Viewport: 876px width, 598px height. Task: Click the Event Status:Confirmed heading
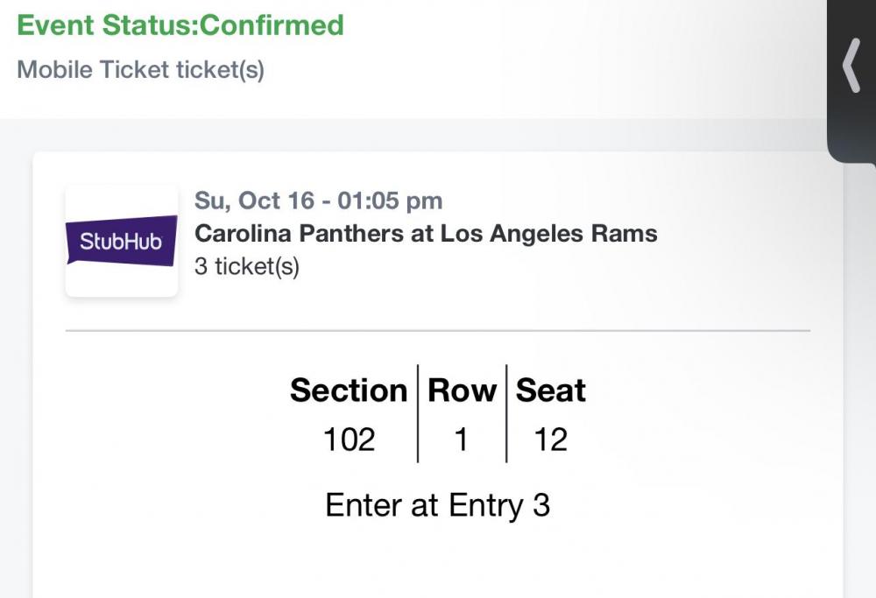(180, 25)
